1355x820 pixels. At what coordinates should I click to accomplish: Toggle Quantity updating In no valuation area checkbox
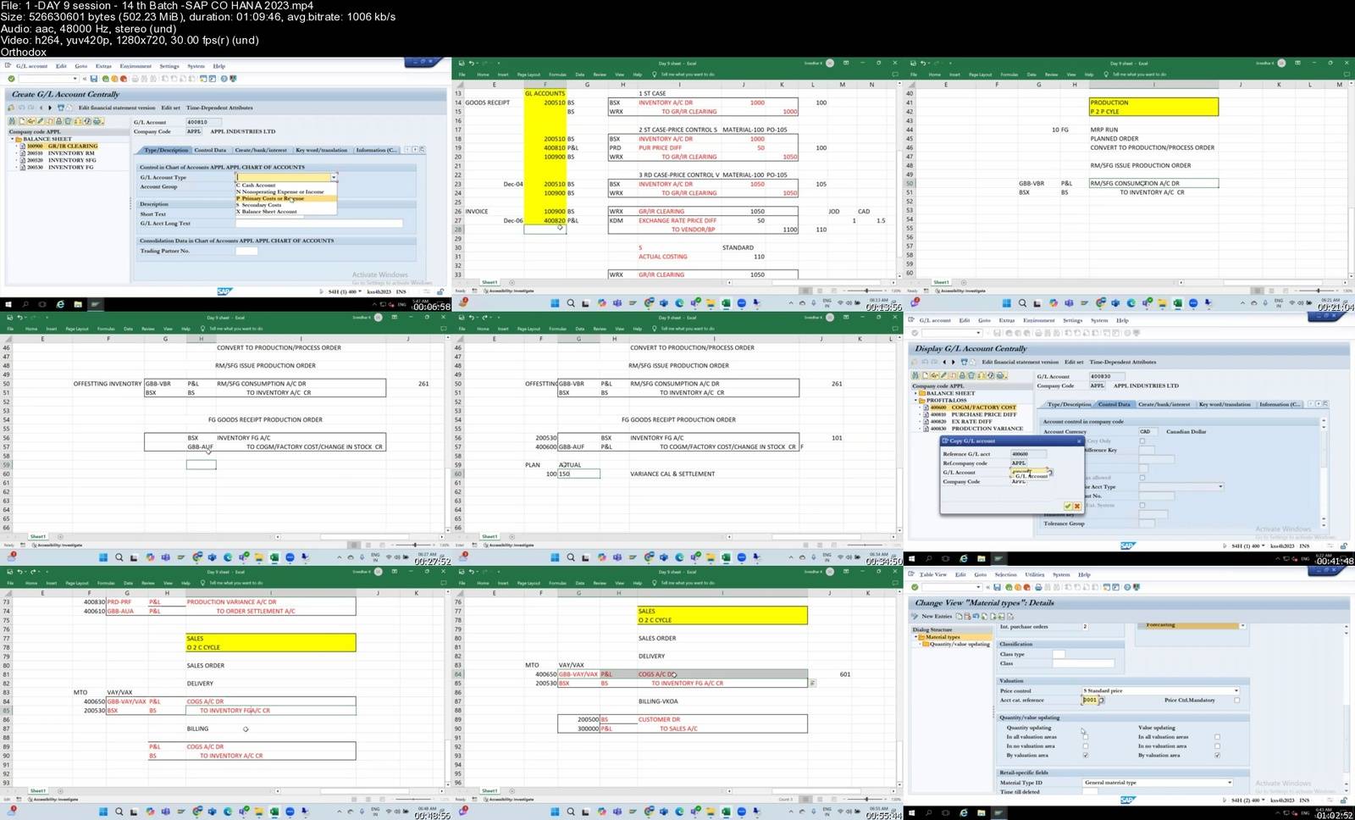[x=1086, y=746]
